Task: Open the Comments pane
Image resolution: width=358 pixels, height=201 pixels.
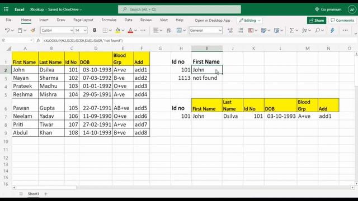Action: pos(342,20)
